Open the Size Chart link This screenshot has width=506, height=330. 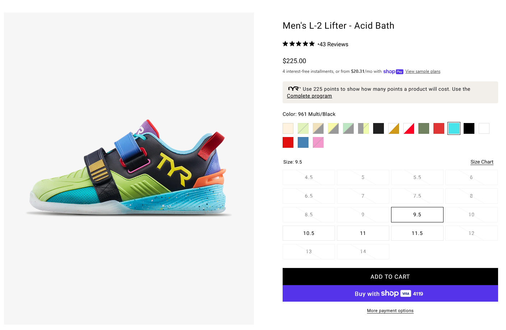pyautogui.click(x=482, y=162)
